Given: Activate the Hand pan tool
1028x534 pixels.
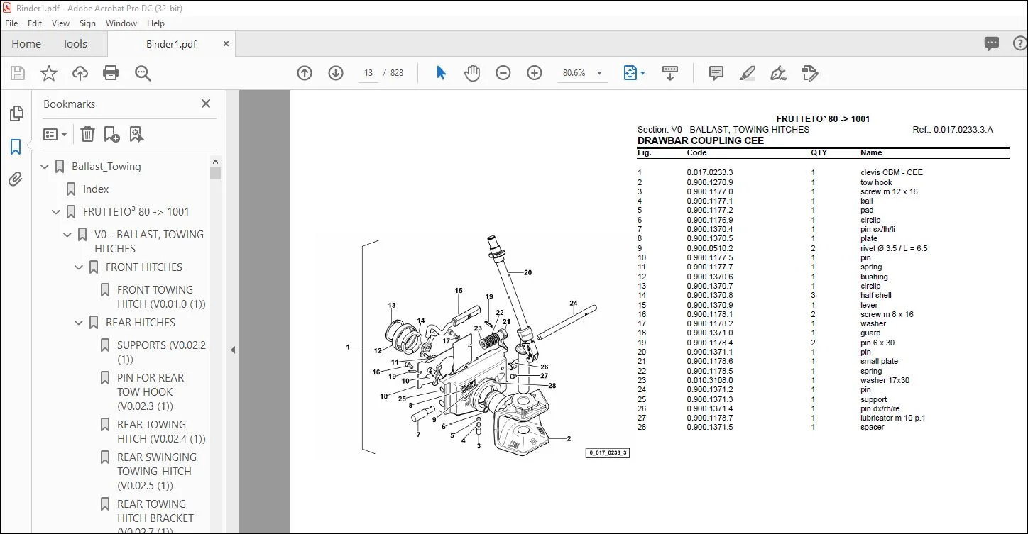Looking at the screenshot, I should [472, 73].
